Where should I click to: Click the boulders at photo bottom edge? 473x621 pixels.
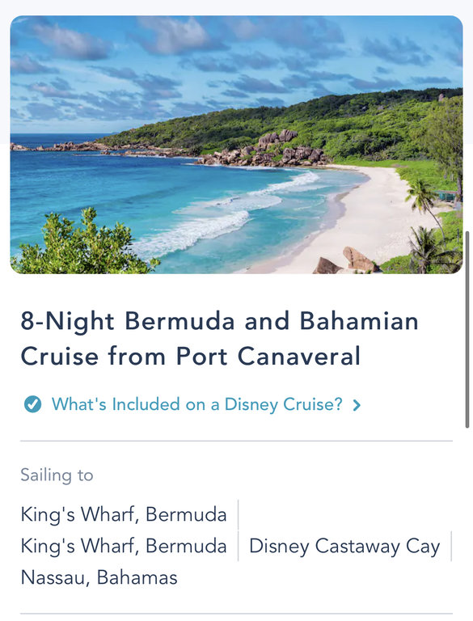(x=347, y=261)
